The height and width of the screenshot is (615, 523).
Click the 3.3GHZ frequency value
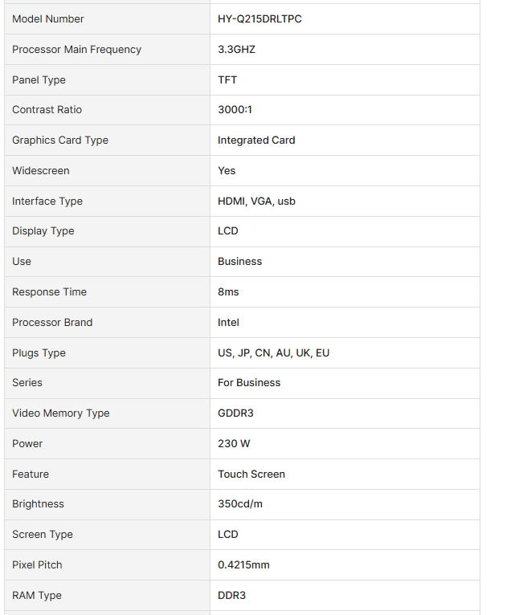point(236,50)
